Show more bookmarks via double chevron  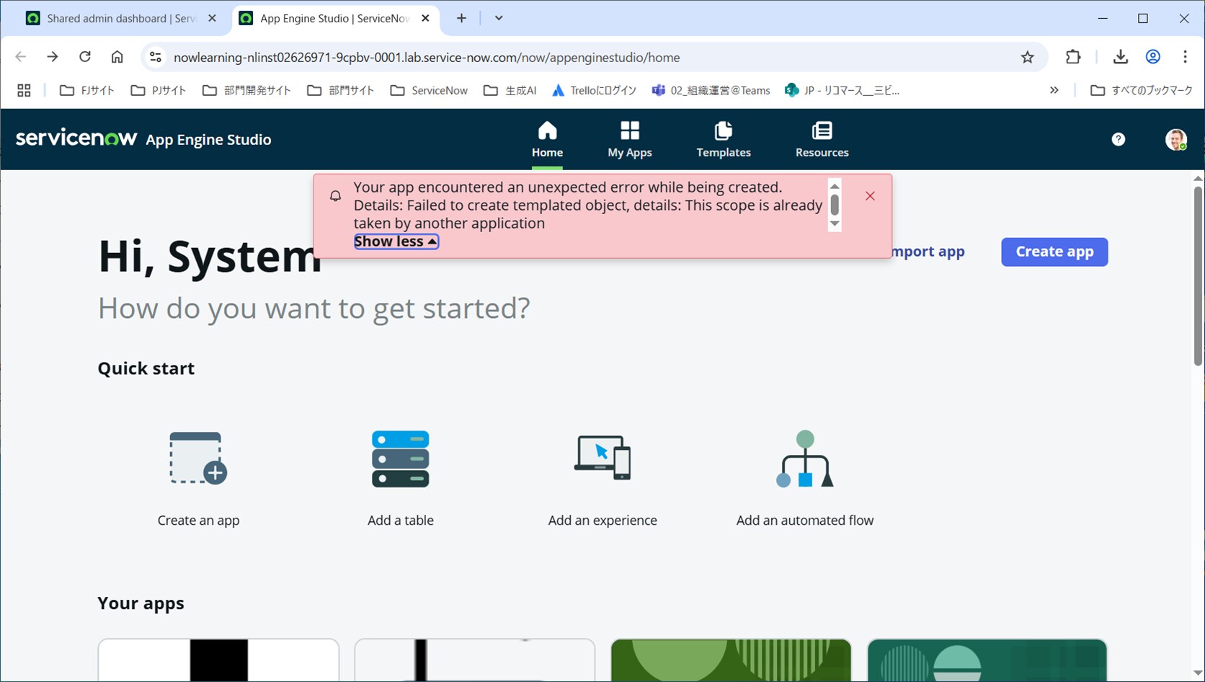(1054, 90)
